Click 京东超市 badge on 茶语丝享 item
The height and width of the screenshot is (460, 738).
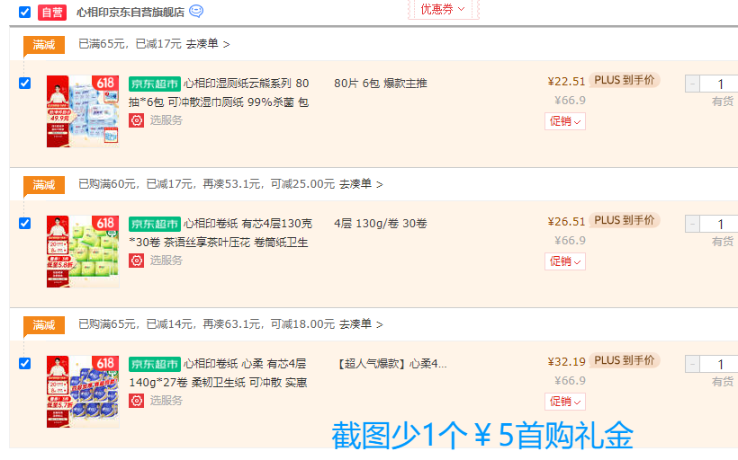(155, 224)
